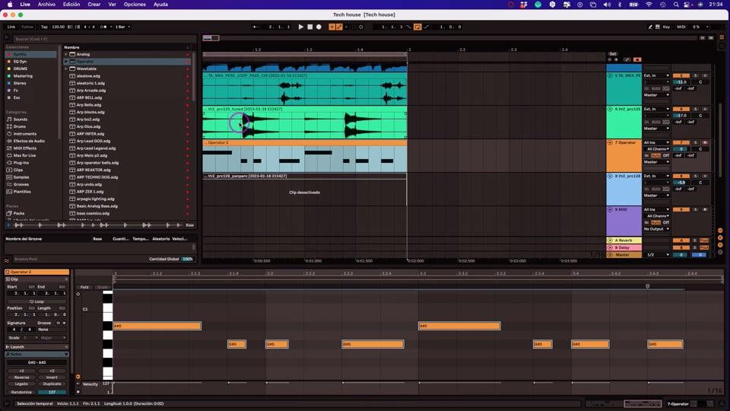
Task: Open the Drums category icon
Action: [x=9, y=126]
